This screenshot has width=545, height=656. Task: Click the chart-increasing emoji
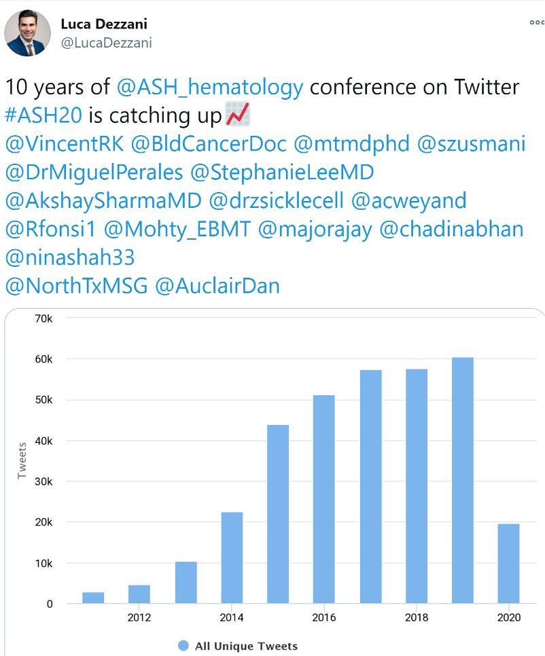point(238,114)
